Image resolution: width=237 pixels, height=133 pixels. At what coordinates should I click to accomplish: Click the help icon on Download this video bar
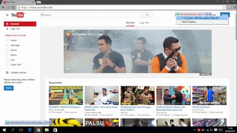click(x=207, y=14)
